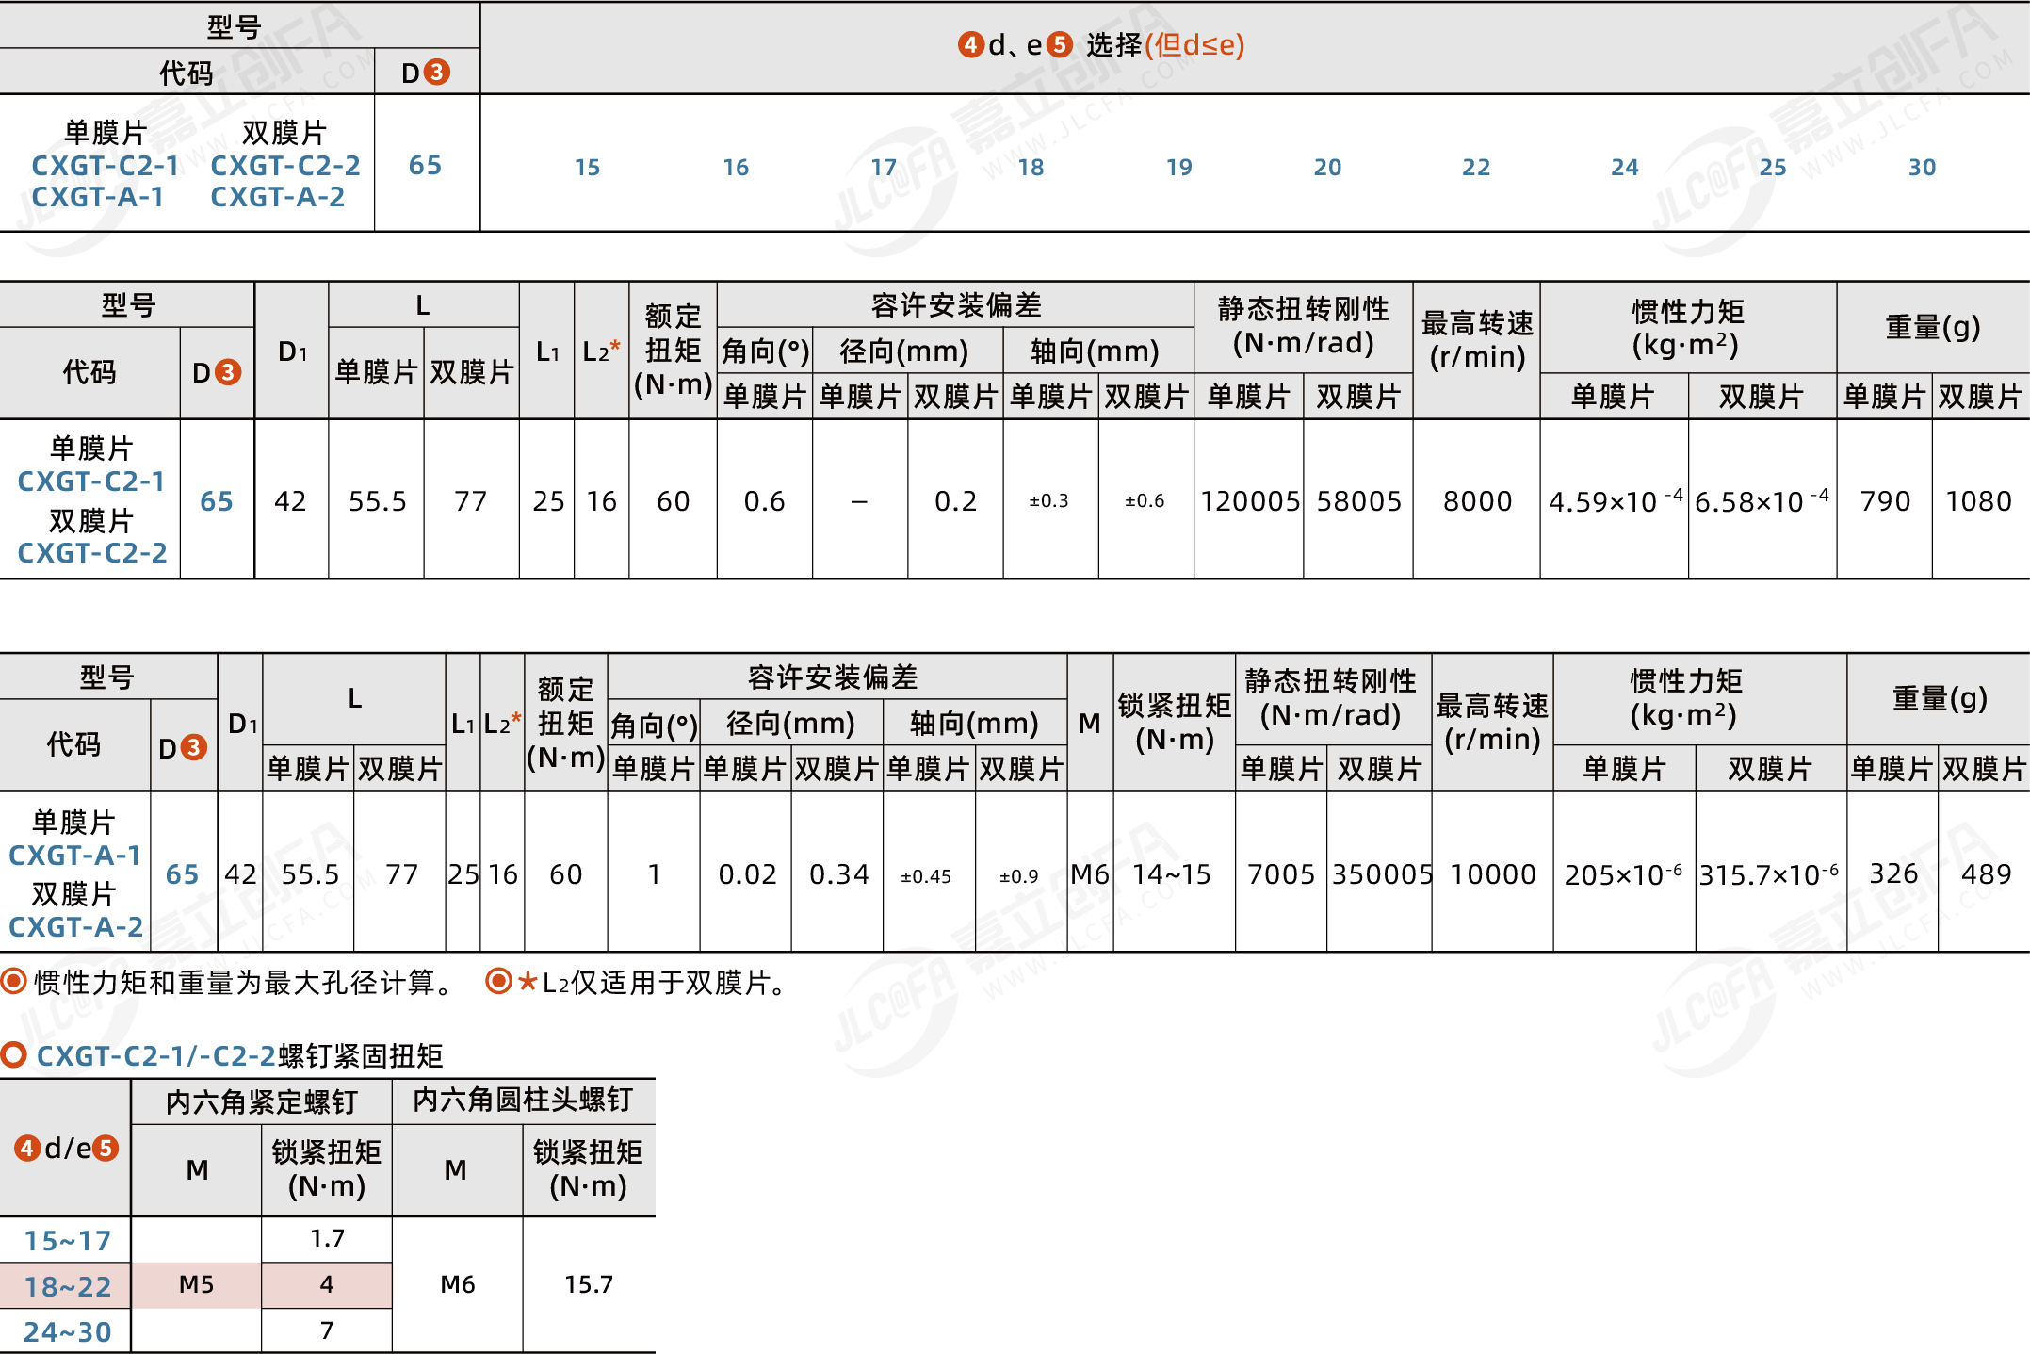Click CXGT-C2-2 code in top table
This screenshot has width=2030, height=1354.
285,166
